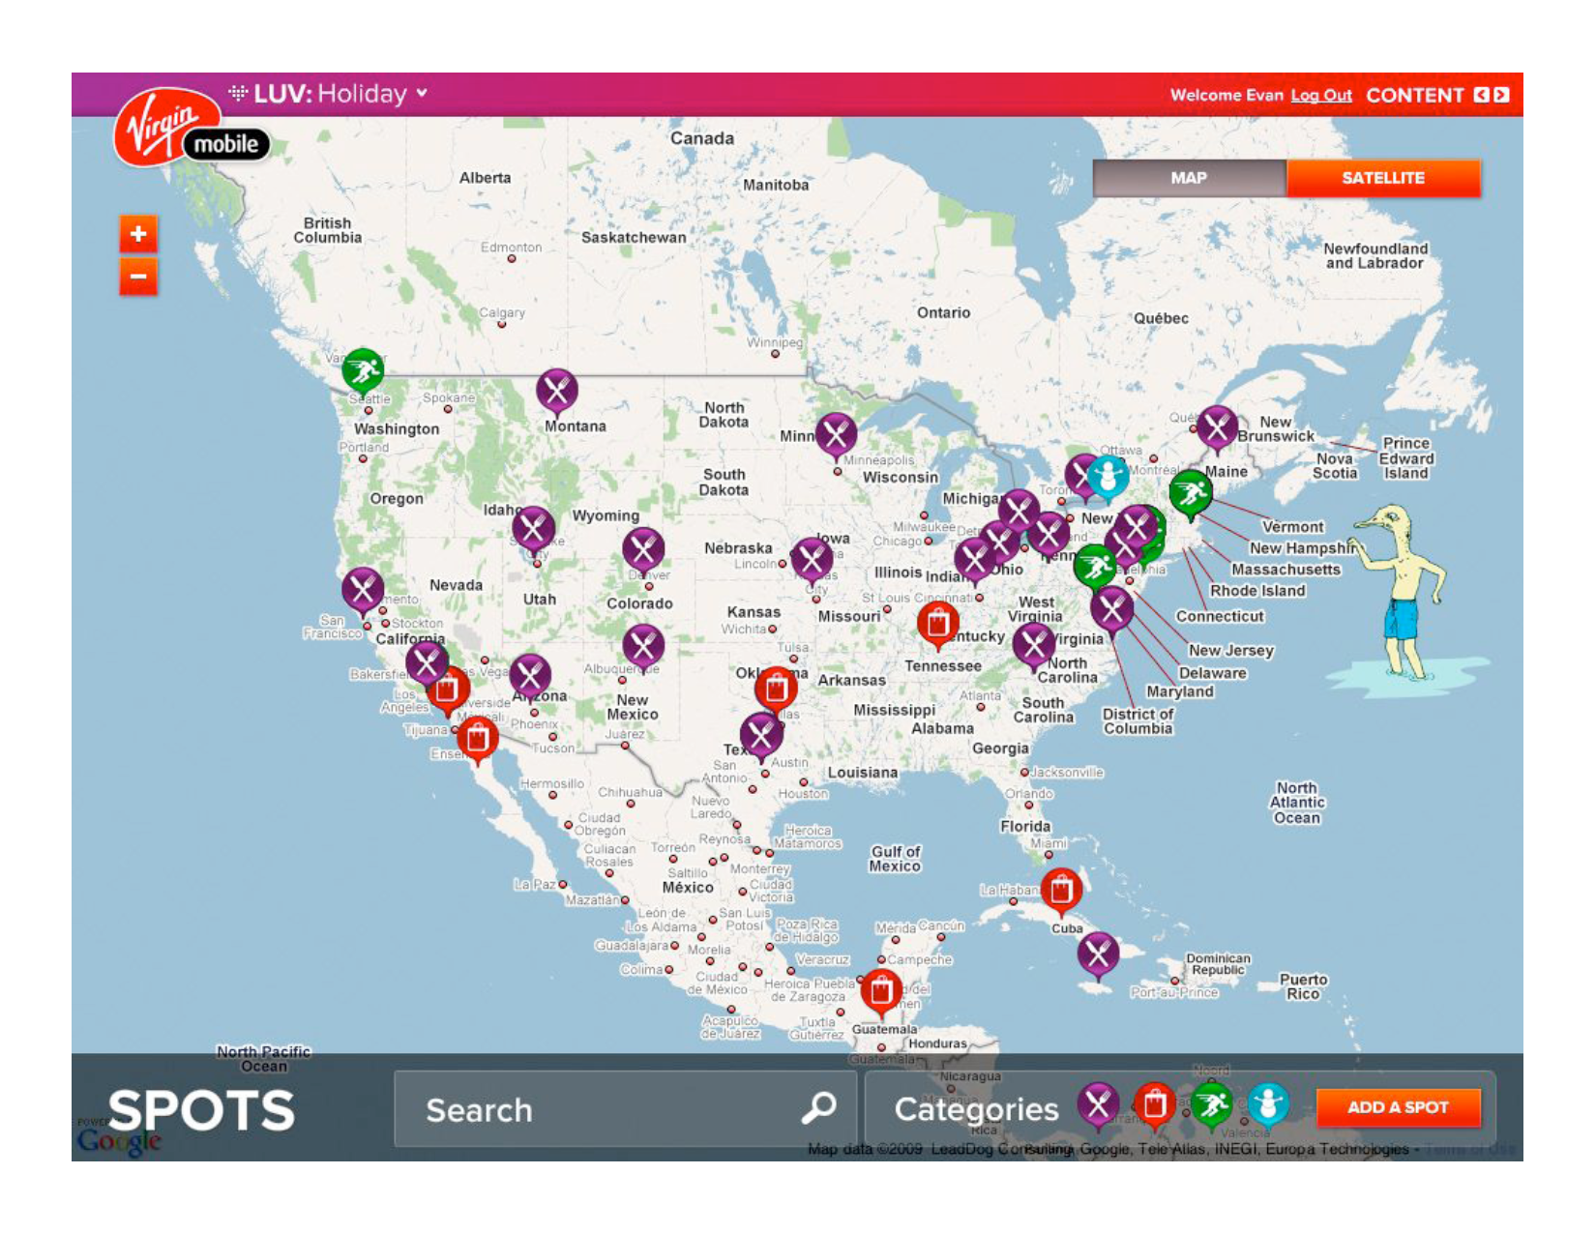Open the shopping pin near La Habana

pos(1061,890)
